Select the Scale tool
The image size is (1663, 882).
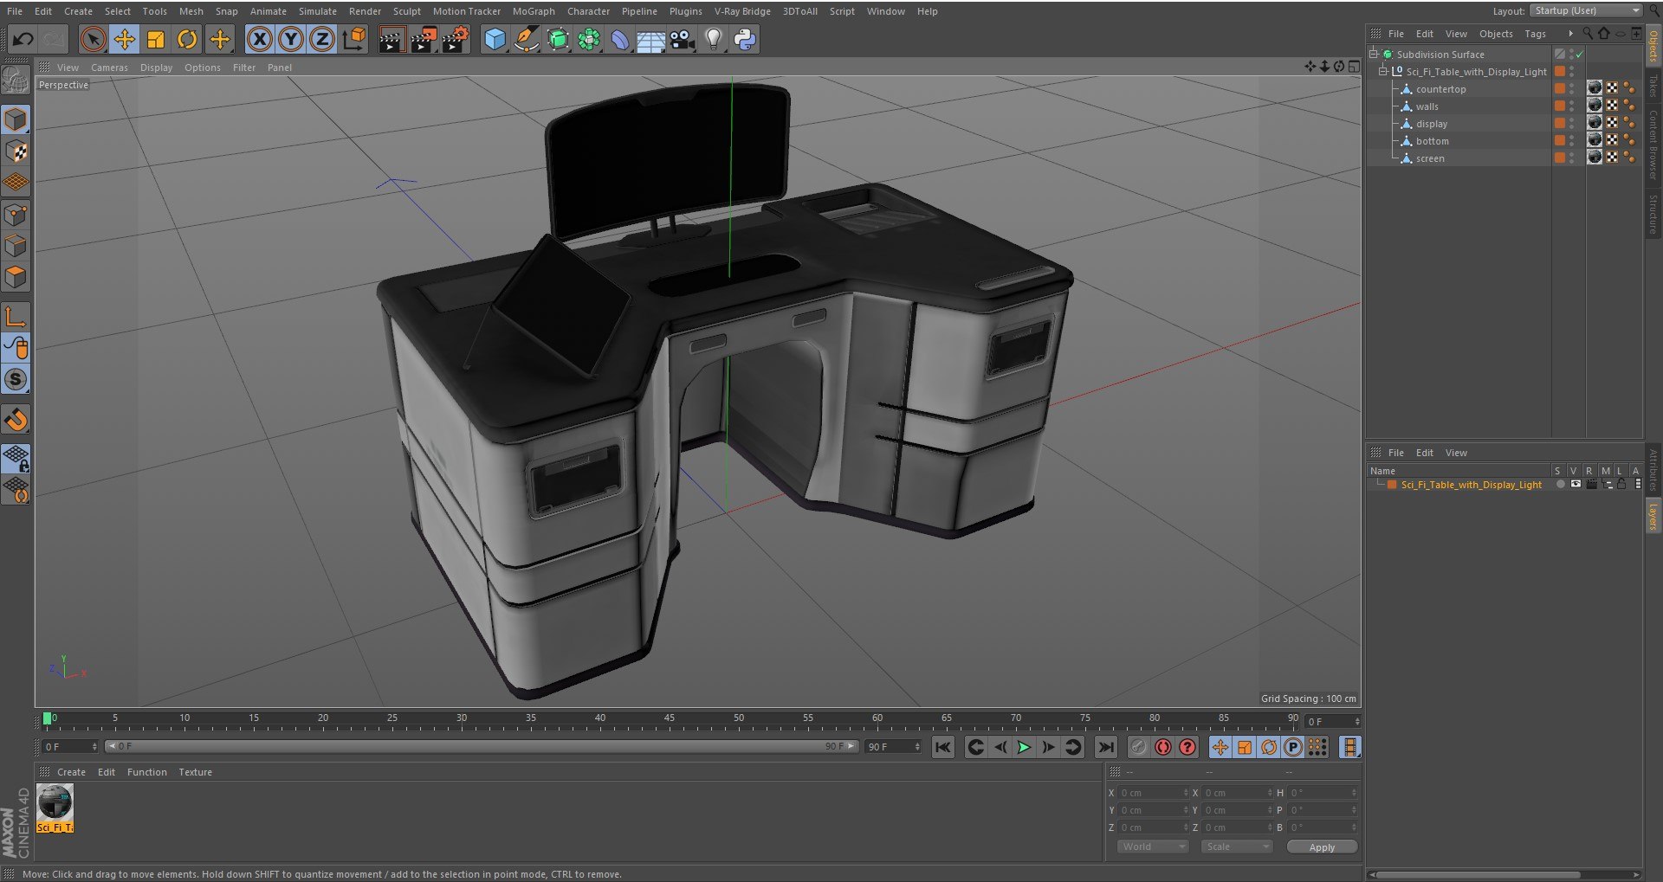pyautogui.click(x=156, y=39)
